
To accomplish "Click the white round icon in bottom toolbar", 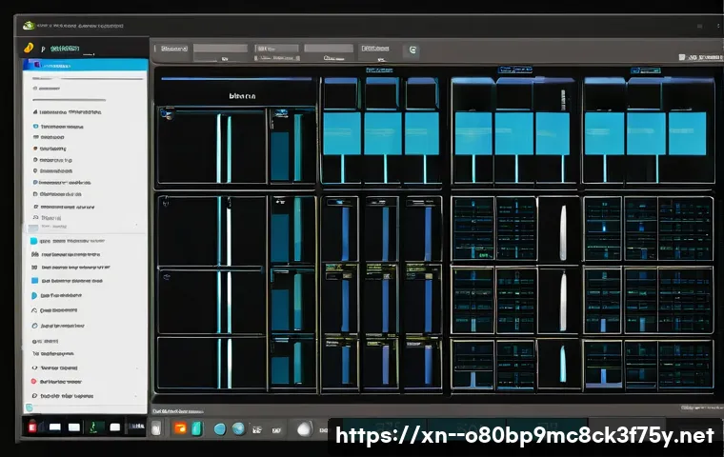I will [304, 428].
